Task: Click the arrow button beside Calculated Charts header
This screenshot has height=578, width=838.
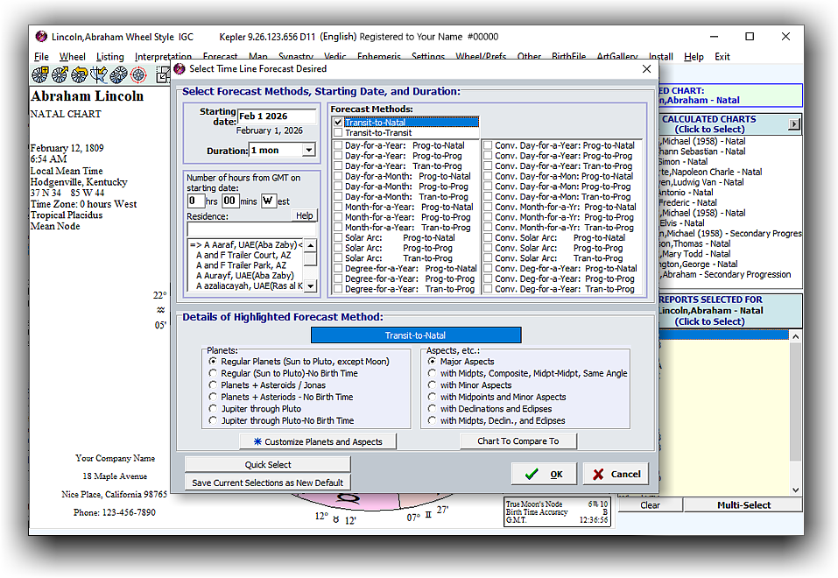Action: [x=794, y=124]
